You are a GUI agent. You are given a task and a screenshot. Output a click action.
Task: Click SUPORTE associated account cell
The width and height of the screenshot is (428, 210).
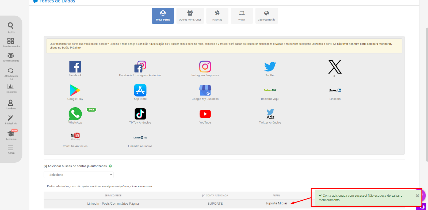215,204
